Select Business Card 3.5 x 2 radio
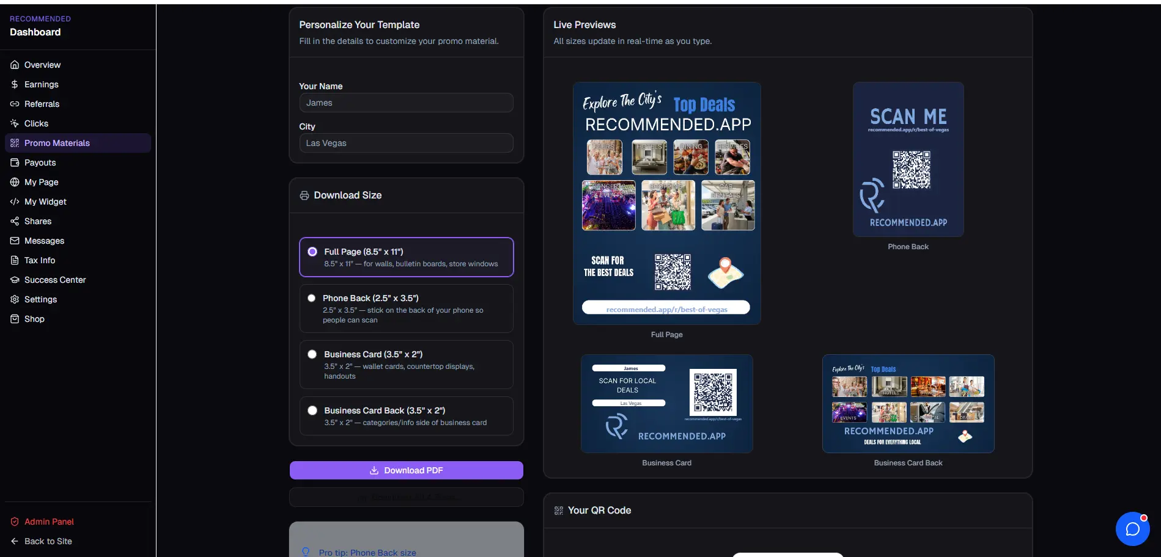Screen dimensions: 1161x557 [312, 354]
